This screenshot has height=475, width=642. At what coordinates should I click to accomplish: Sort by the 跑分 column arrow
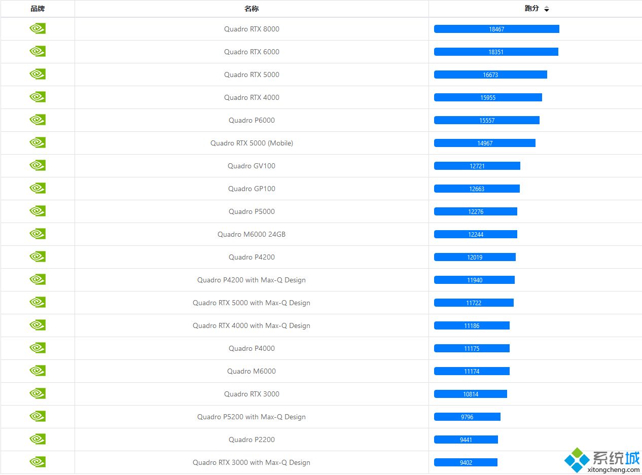pyautogui.click(x=546, y=9)
